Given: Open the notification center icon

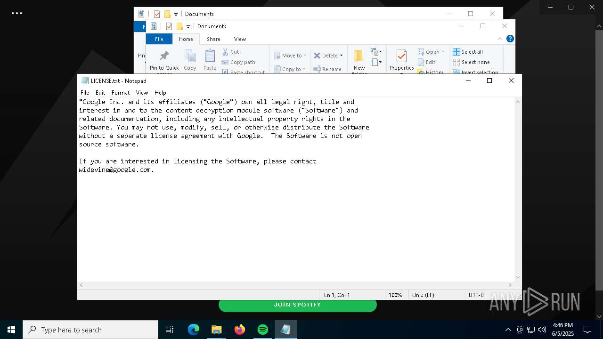Looking at the screenshot, I should 587,330.
